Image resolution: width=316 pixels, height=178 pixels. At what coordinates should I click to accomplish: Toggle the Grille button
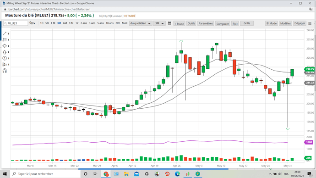pyautogui.click(x=247, y=23)
